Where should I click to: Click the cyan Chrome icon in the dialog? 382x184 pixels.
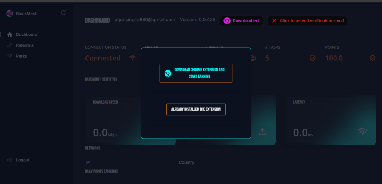(x=168, y=73)
